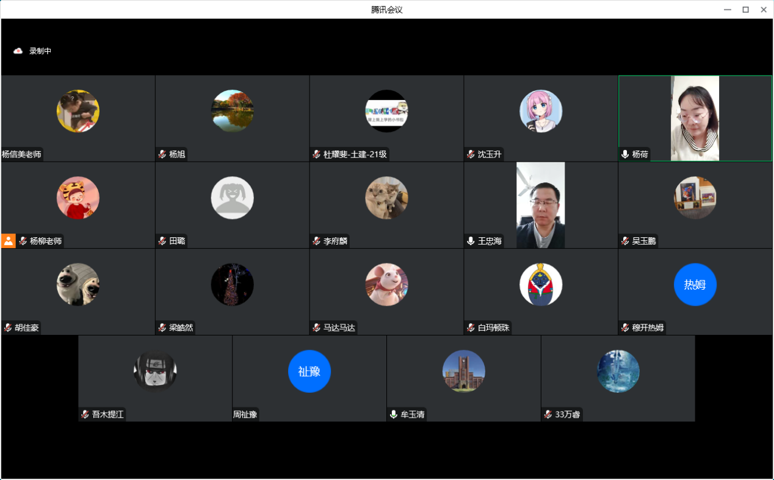Click the cloud recording status icon
The height and width of the screenshot is (480, 774).
point(18,51)
